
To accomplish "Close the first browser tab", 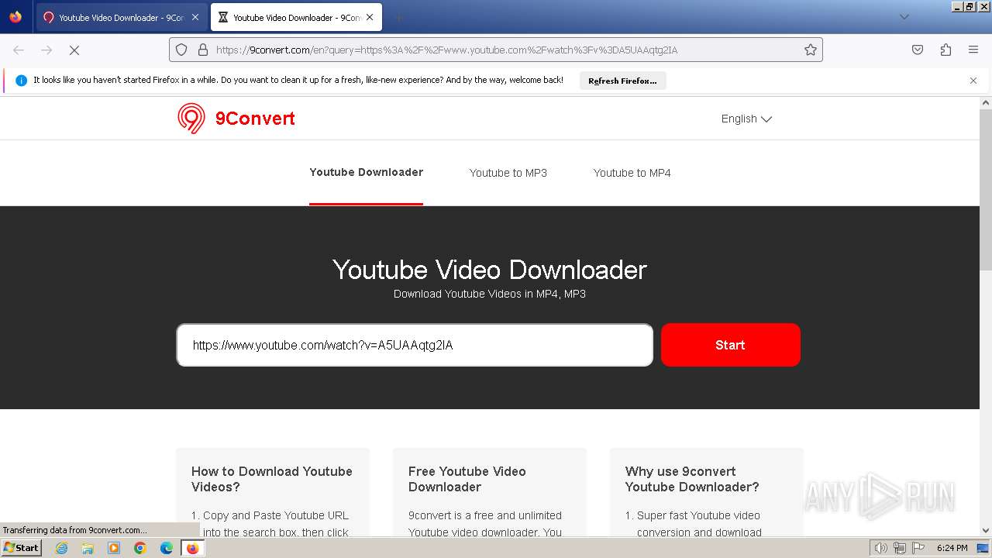I will [195, 17].
